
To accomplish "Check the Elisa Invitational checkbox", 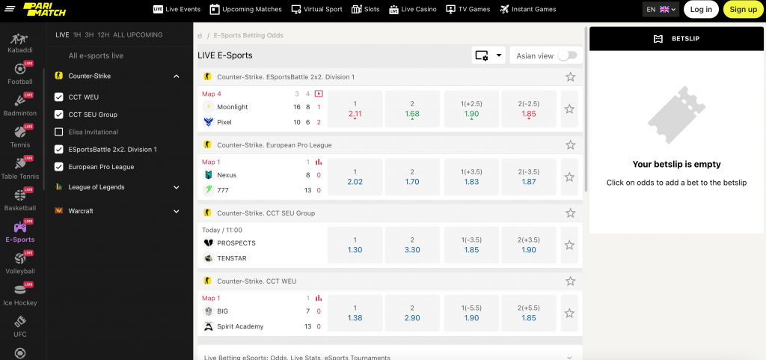I will tap(59, 132).
